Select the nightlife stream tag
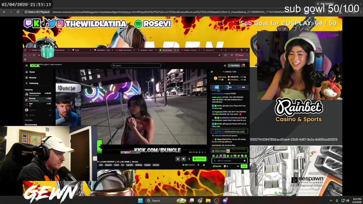The height and width of the screenshot is (204, 363). point(129,165)
